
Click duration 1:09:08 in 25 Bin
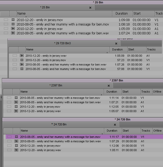(x=124, y=20)
